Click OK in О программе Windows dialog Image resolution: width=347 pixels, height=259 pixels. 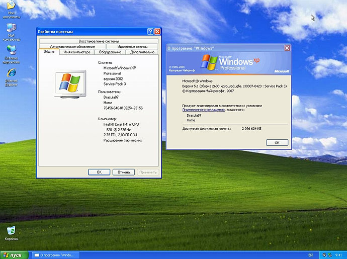(x=277, y=142)
